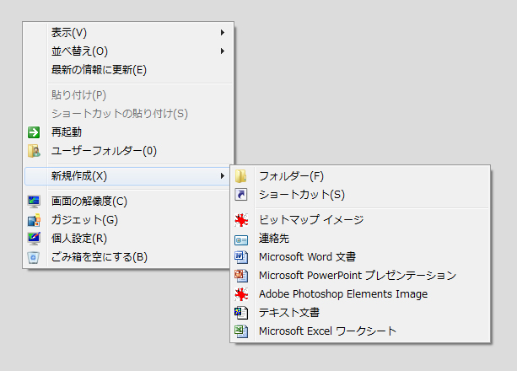The width and height of the screenshot is (517, 371).
Task: Create a new テキスト文書
Action: pyautogui.click(x=360, y=313)
